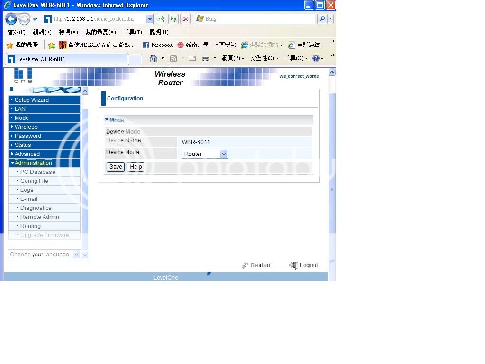This screenshot has height=364, width=485.
Task: Click the Refresh page icon
Action: click(173, 19)
